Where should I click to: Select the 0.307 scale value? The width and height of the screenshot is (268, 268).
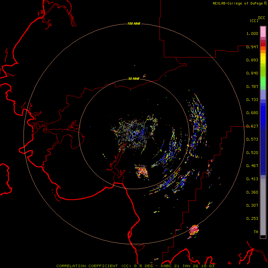pyautogui.click(x=252, y=205)
